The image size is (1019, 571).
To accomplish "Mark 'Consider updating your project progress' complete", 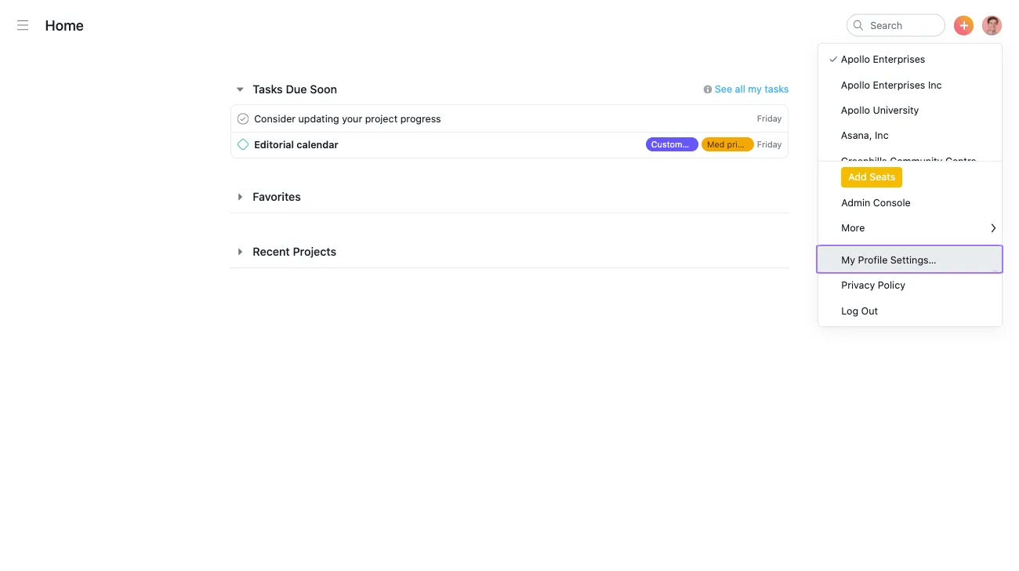I will pos(243,119).
